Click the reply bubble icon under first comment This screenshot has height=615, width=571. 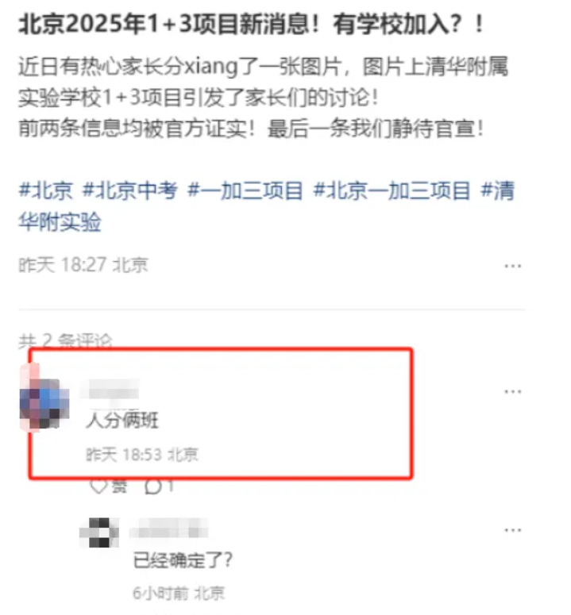click(153, 486)
